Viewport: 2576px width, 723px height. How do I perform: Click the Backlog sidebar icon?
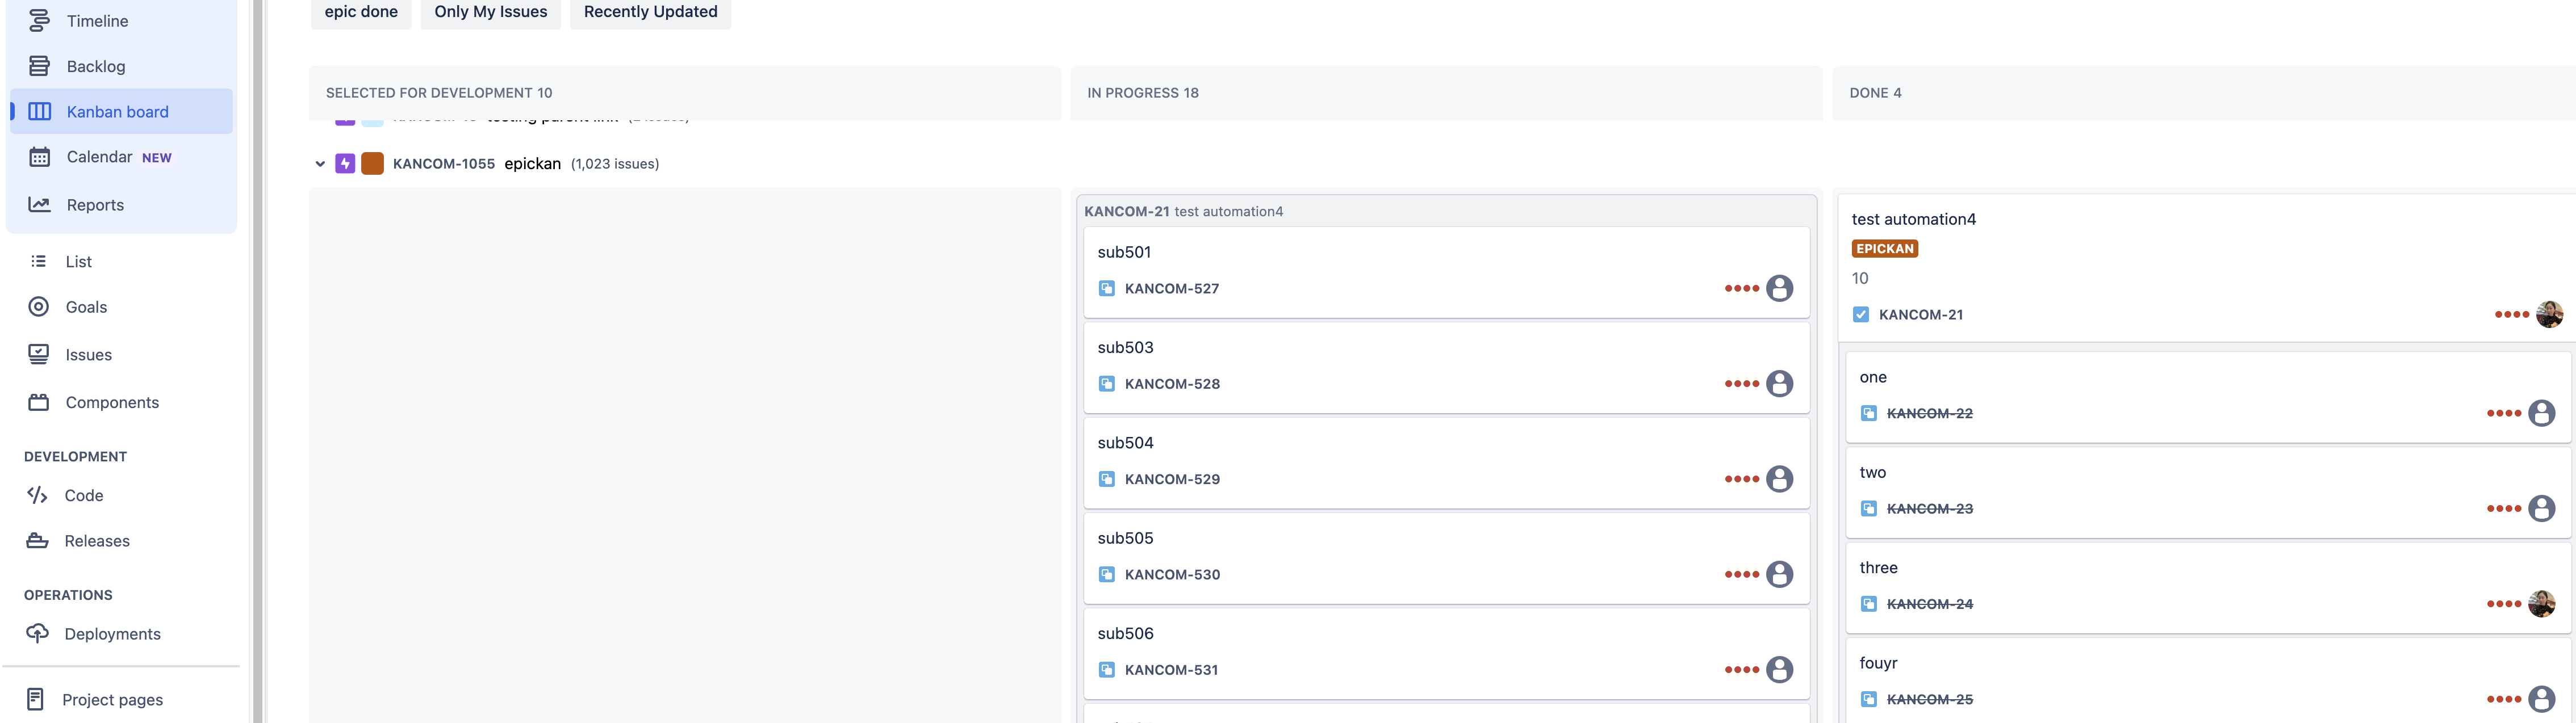tap(39, 66)
